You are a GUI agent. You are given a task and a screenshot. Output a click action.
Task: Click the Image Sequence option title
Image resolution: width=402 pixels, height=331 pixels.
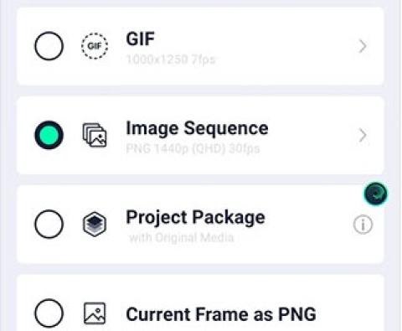(x=197, y=128)
